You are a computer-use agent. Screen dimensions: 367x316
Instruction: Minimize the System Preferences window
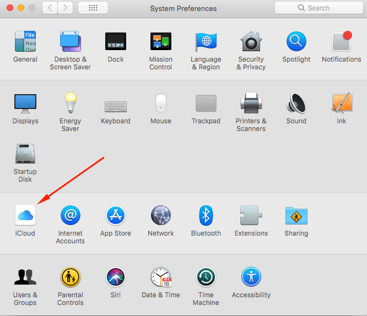pyautogui.click(x=21, y=8)
